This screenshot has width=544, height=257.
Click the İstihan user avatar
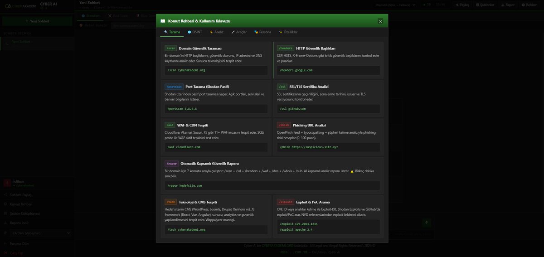[x=7, y=183]
